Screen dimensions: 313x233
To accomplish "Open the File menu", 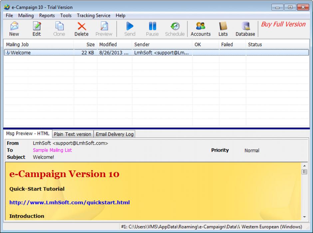I will 9,15.
